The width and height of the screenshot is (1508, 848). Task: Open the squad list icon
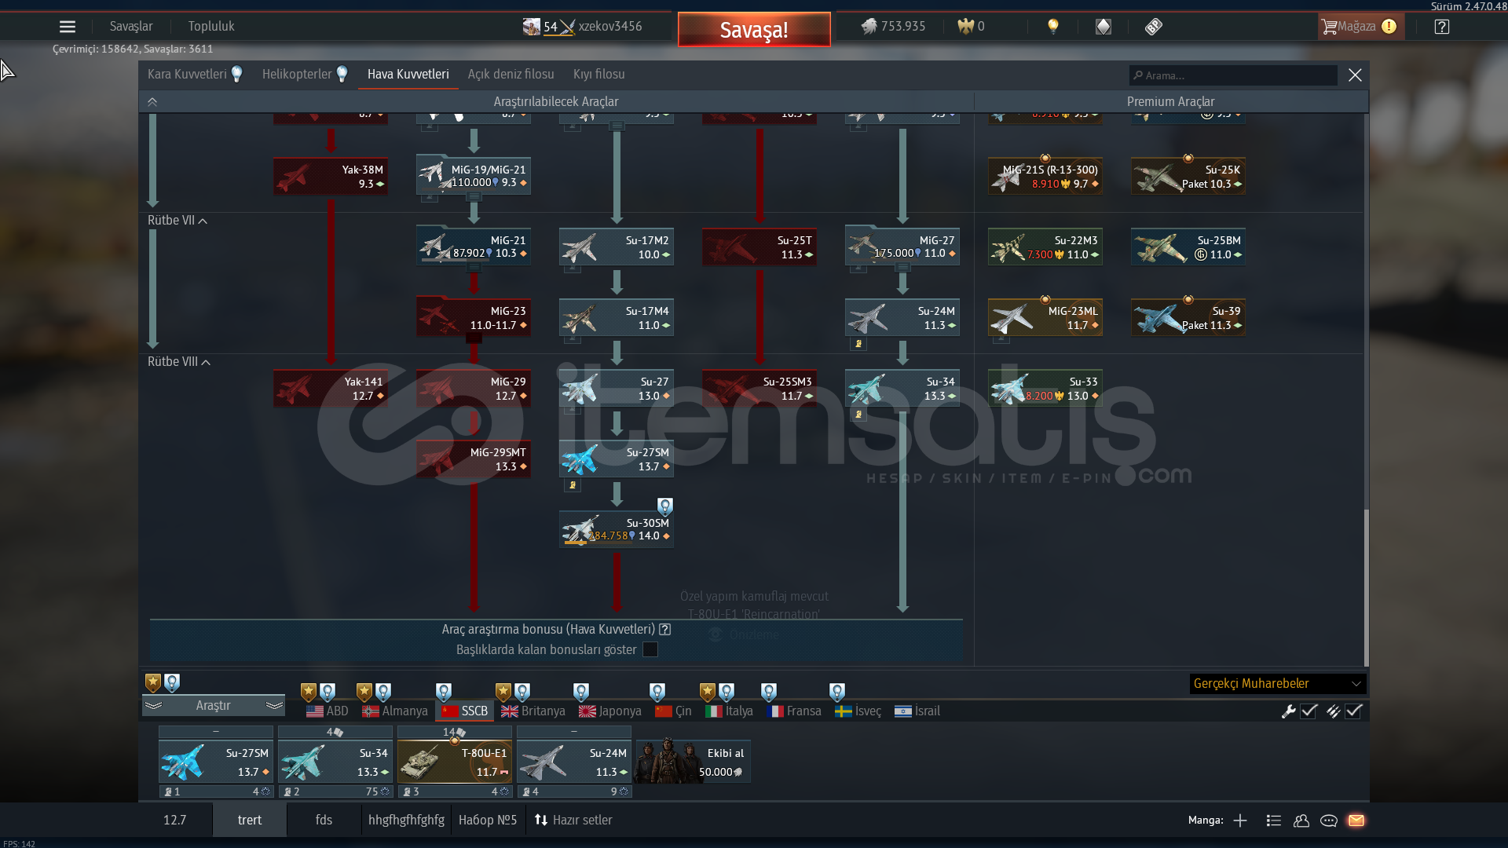pyautogui.click(x=1274, y=821)
